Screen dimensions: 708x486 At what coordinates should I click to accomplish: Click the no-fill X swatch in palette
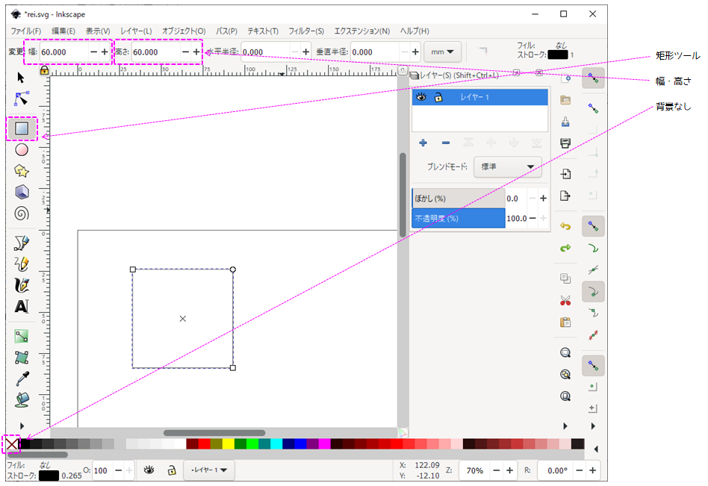click(x=12, y=444)
